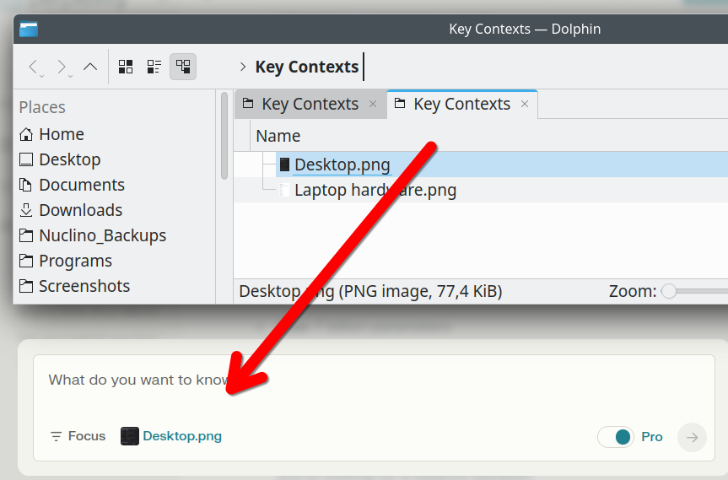Go back with the back arrow

33,67
